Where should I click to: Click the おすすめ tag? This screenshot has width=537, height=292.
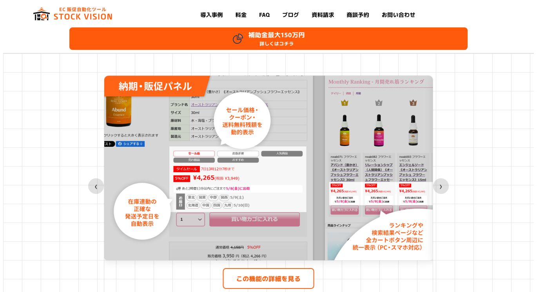238,160
